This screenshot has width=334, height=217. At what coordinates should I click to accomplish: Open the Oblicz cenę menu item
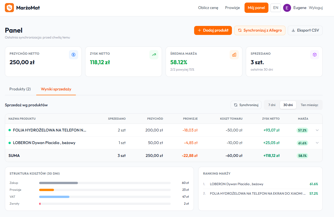(208, 8)
